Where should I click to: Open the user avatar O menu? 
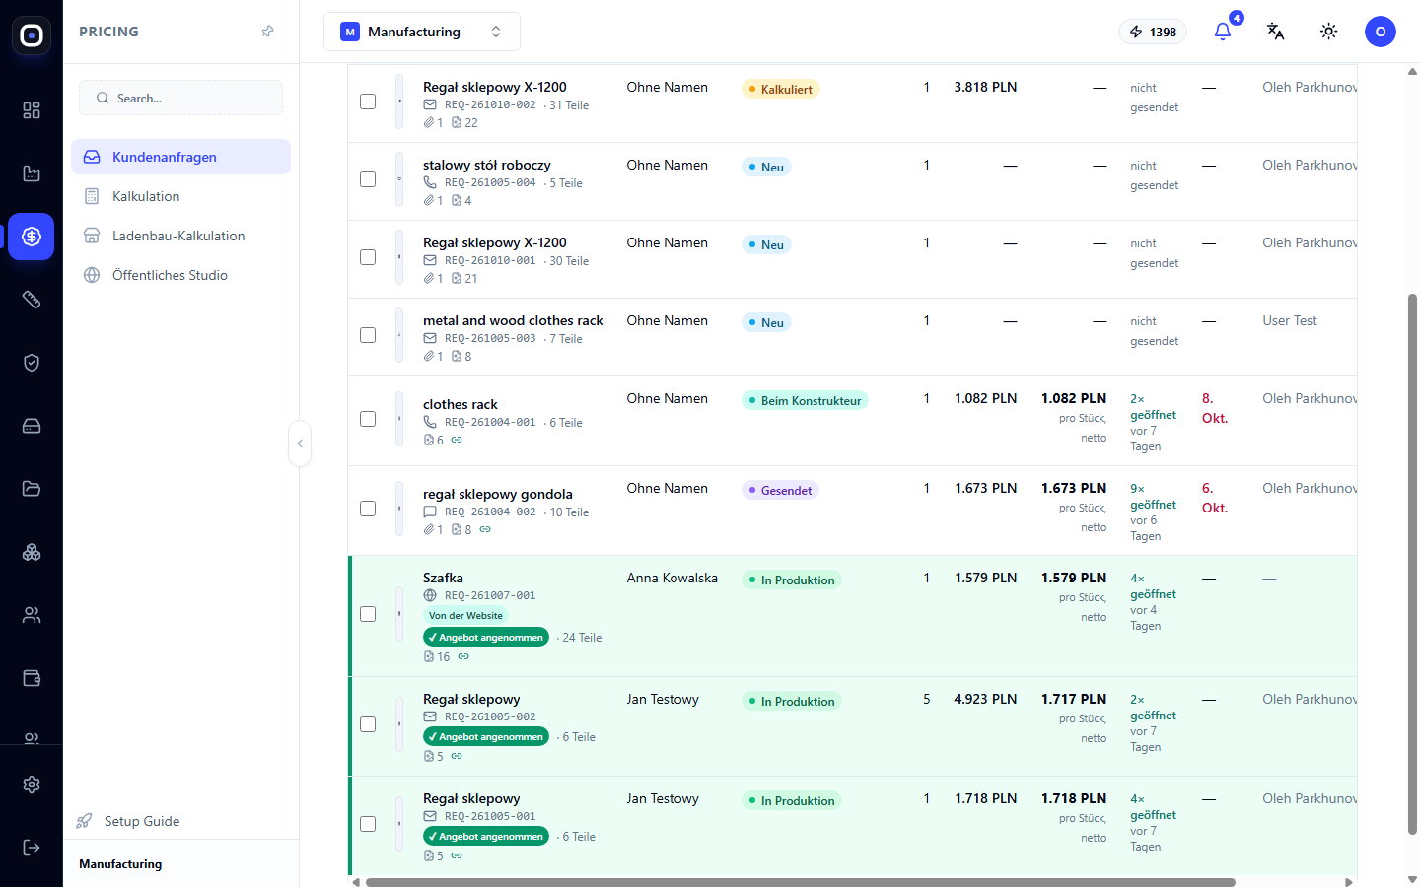coord(1381,32)
